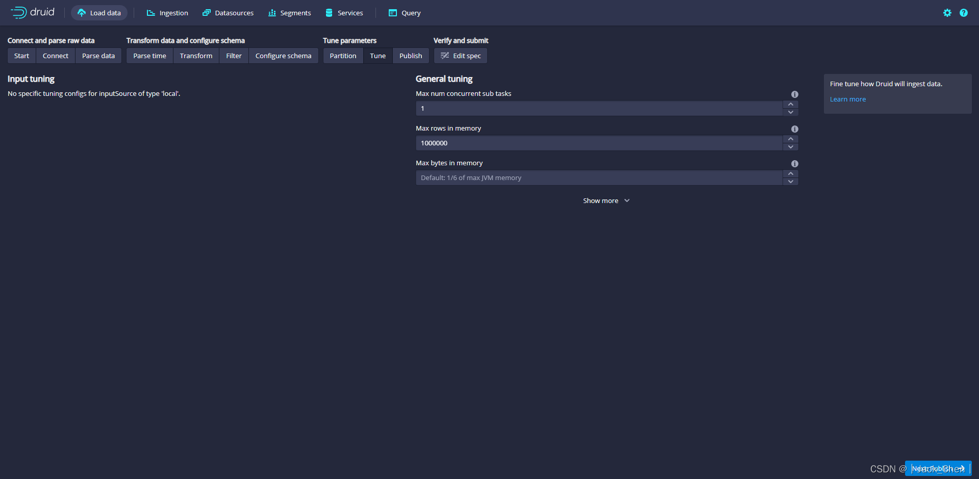This screenshot has height=479, width=979.
Task: Decrement Max bytes in memory
Action: click(x=791, y=182)
